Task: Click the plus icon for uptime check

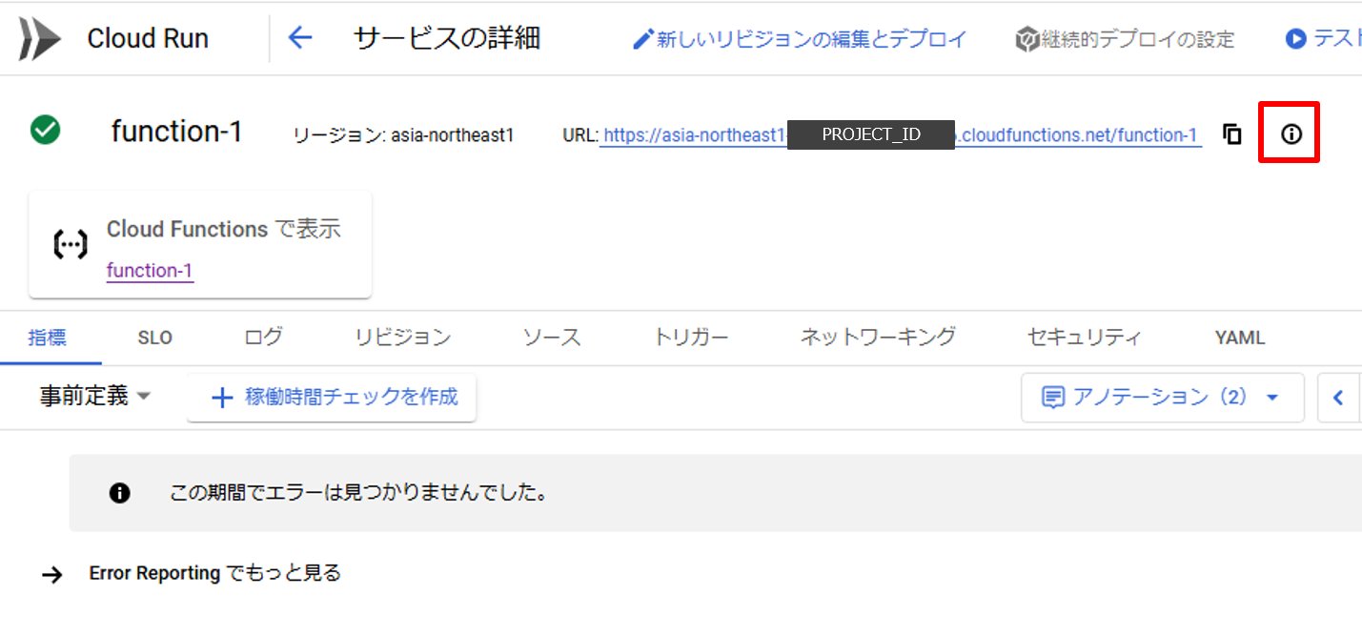Action: point(221,398)
